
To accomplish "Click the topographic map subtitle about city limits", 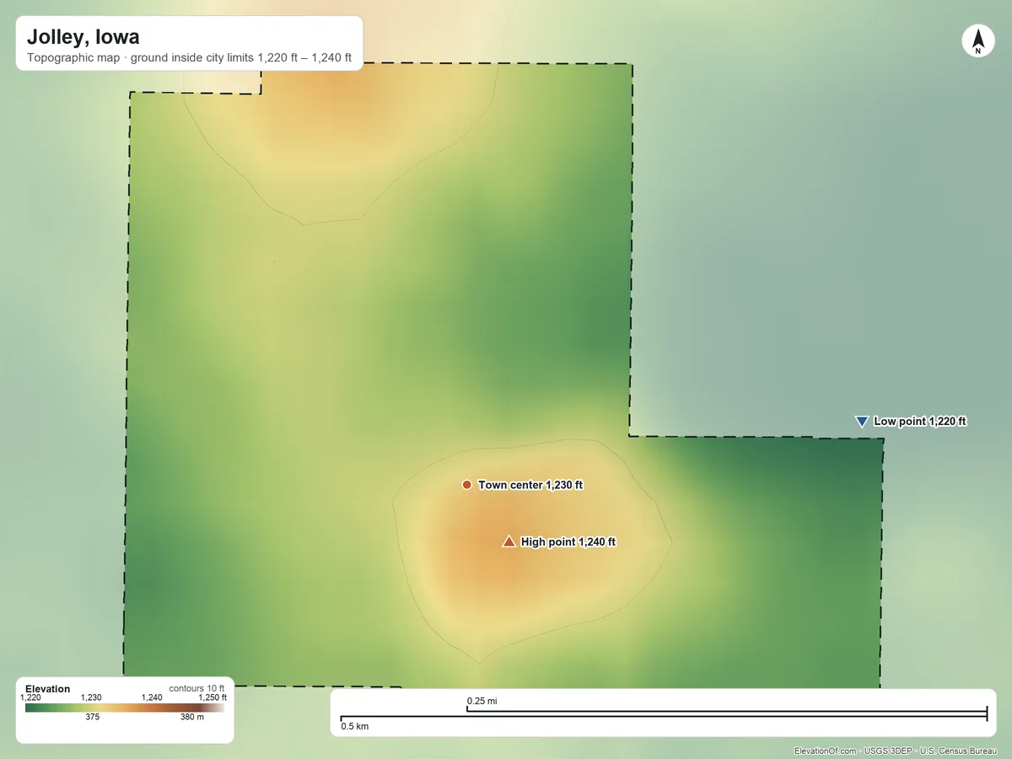I will [189, 59].
